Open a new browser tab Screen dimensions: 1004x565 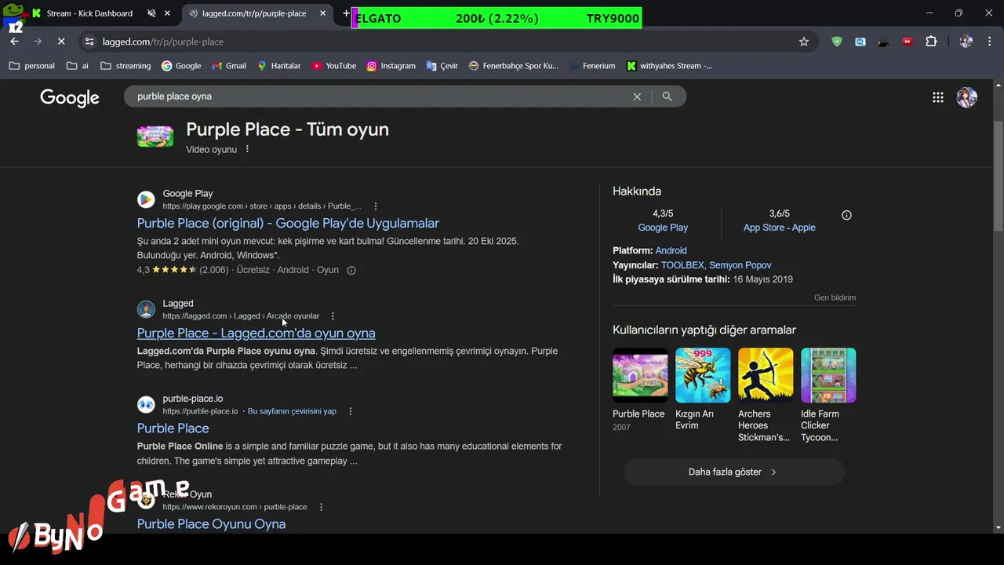tap(346, 13)
